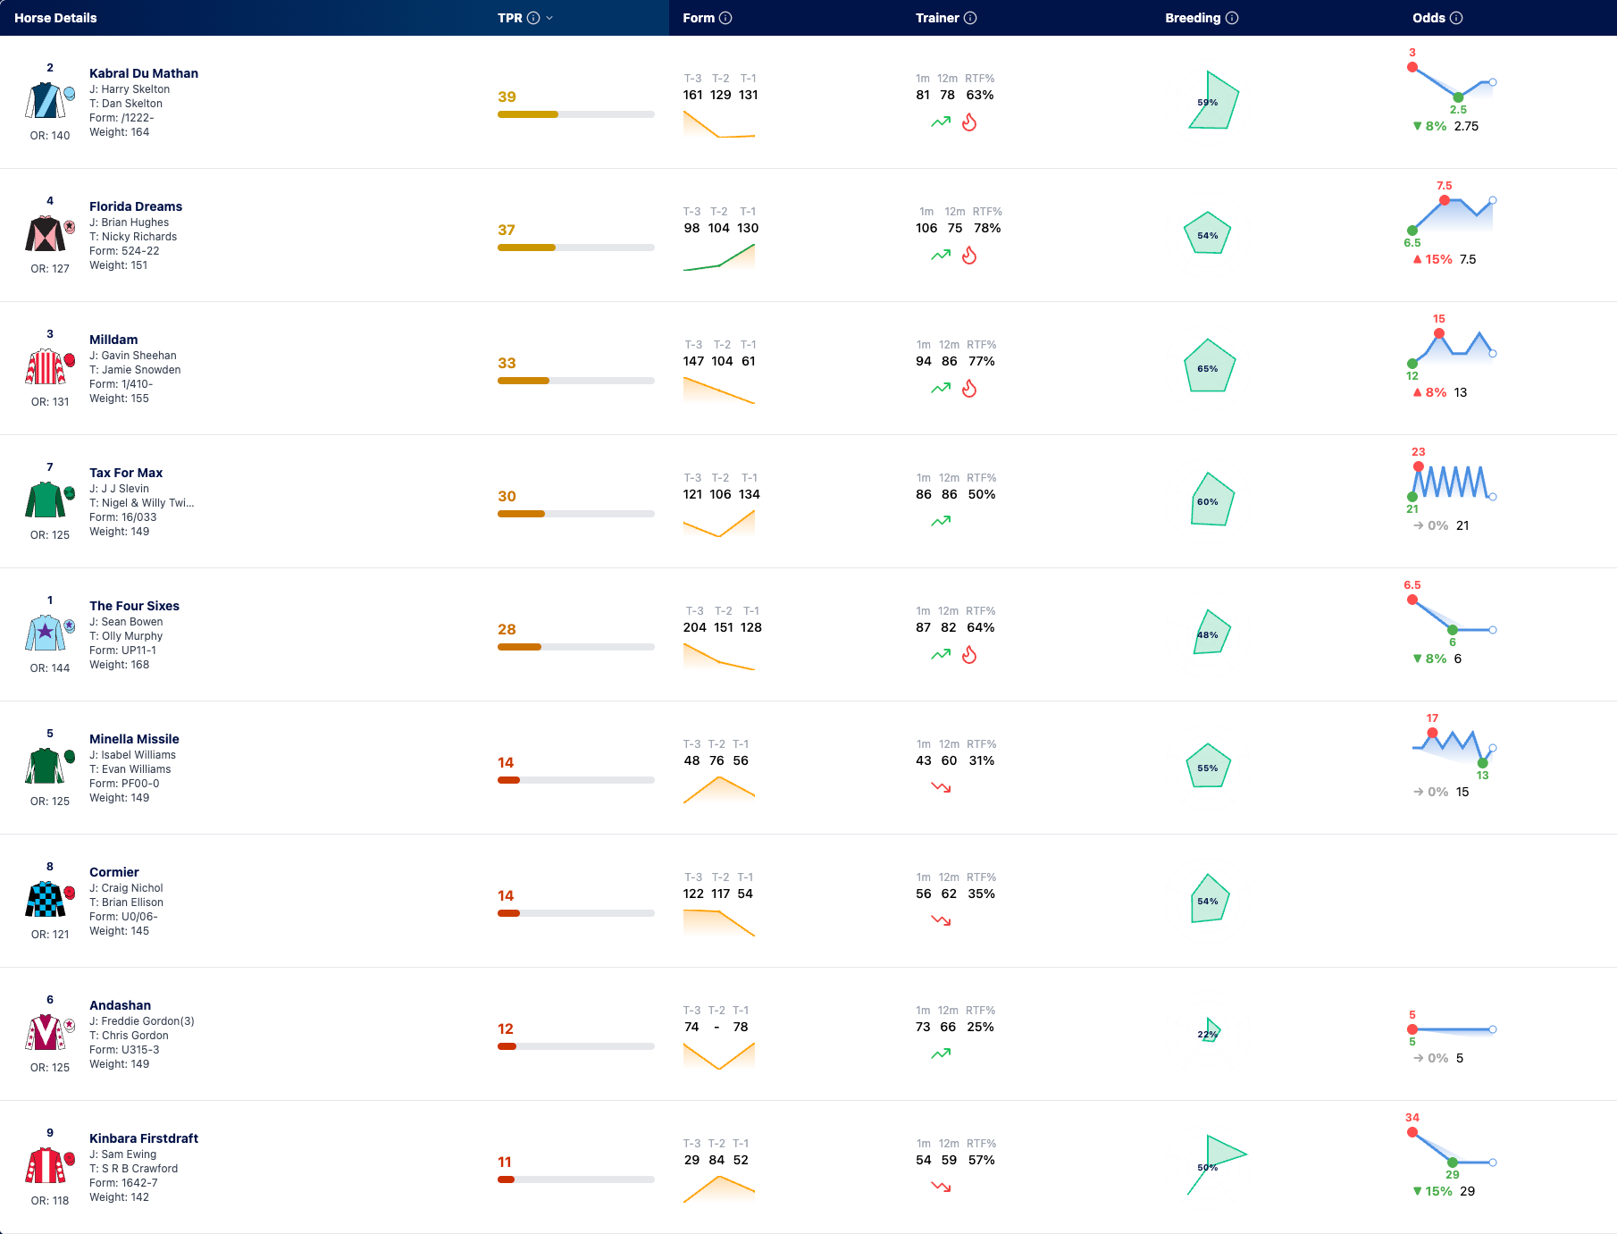Open the Tax For Max horse link
1617x1234 pixels.
pos(126,473)
